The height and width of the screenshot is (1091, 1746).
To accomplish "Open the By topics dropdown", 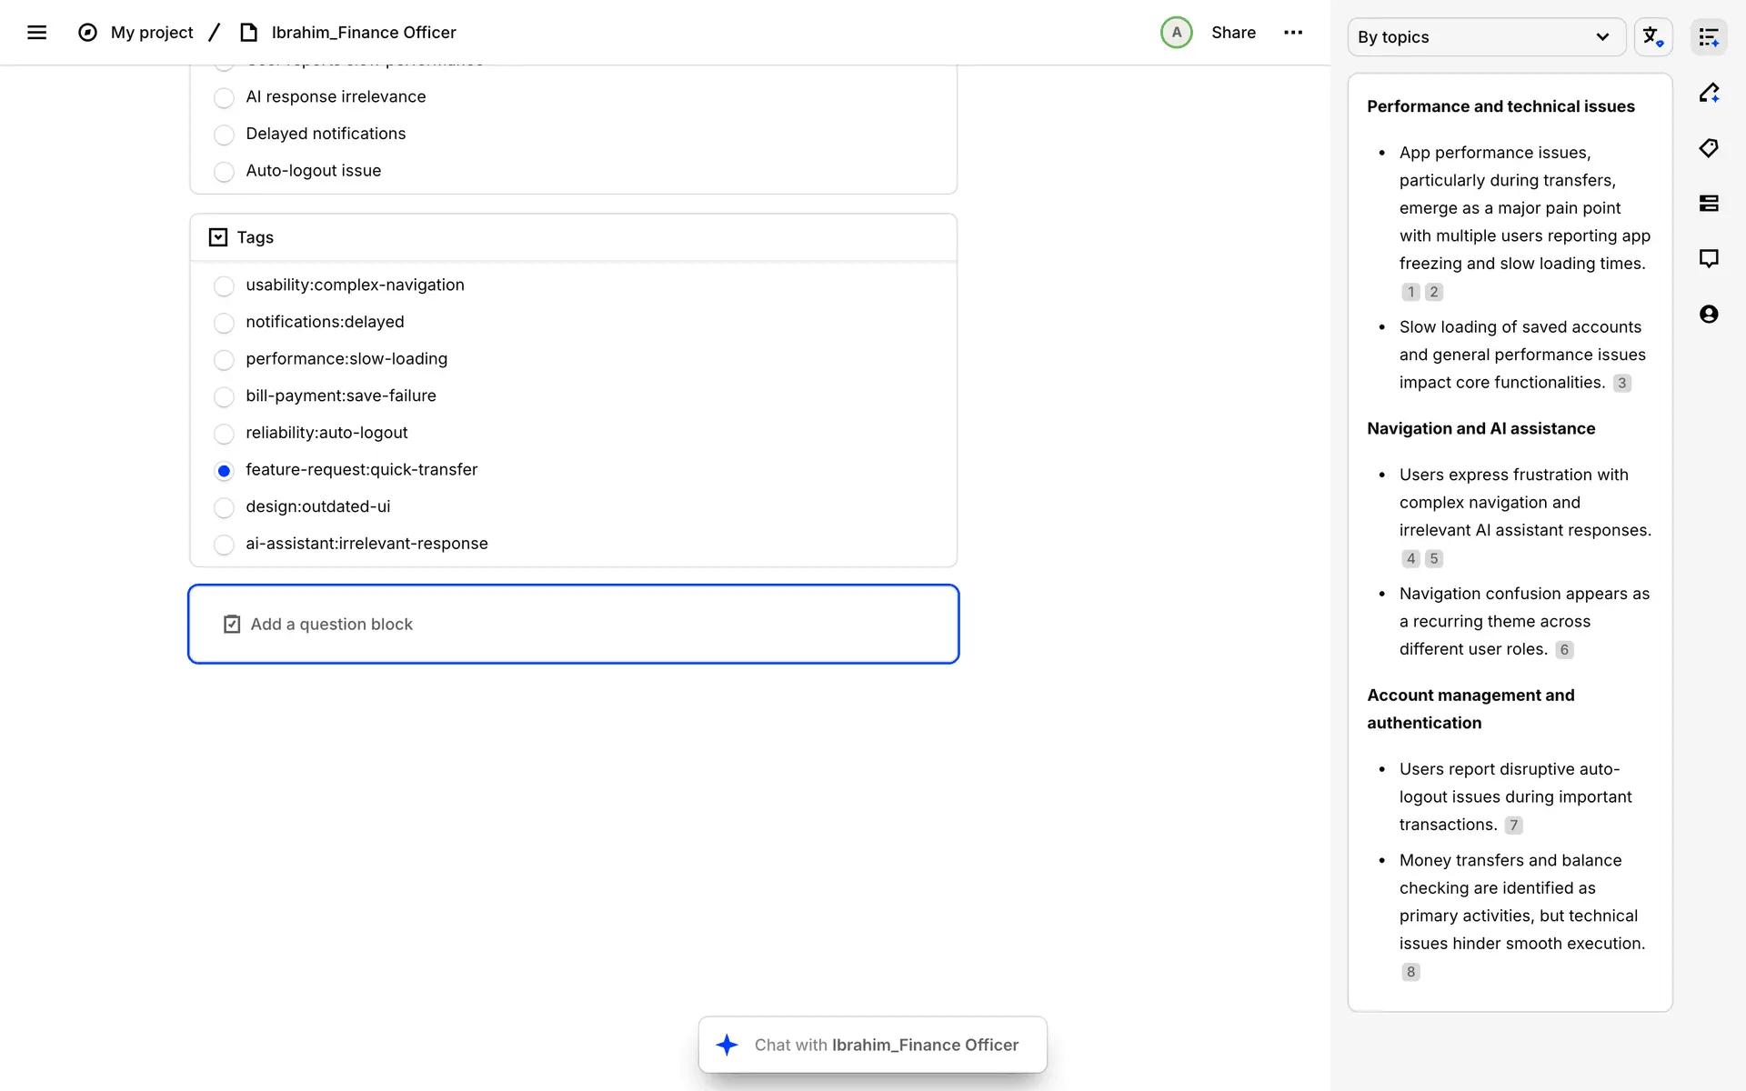I will tap(1485, 37).
